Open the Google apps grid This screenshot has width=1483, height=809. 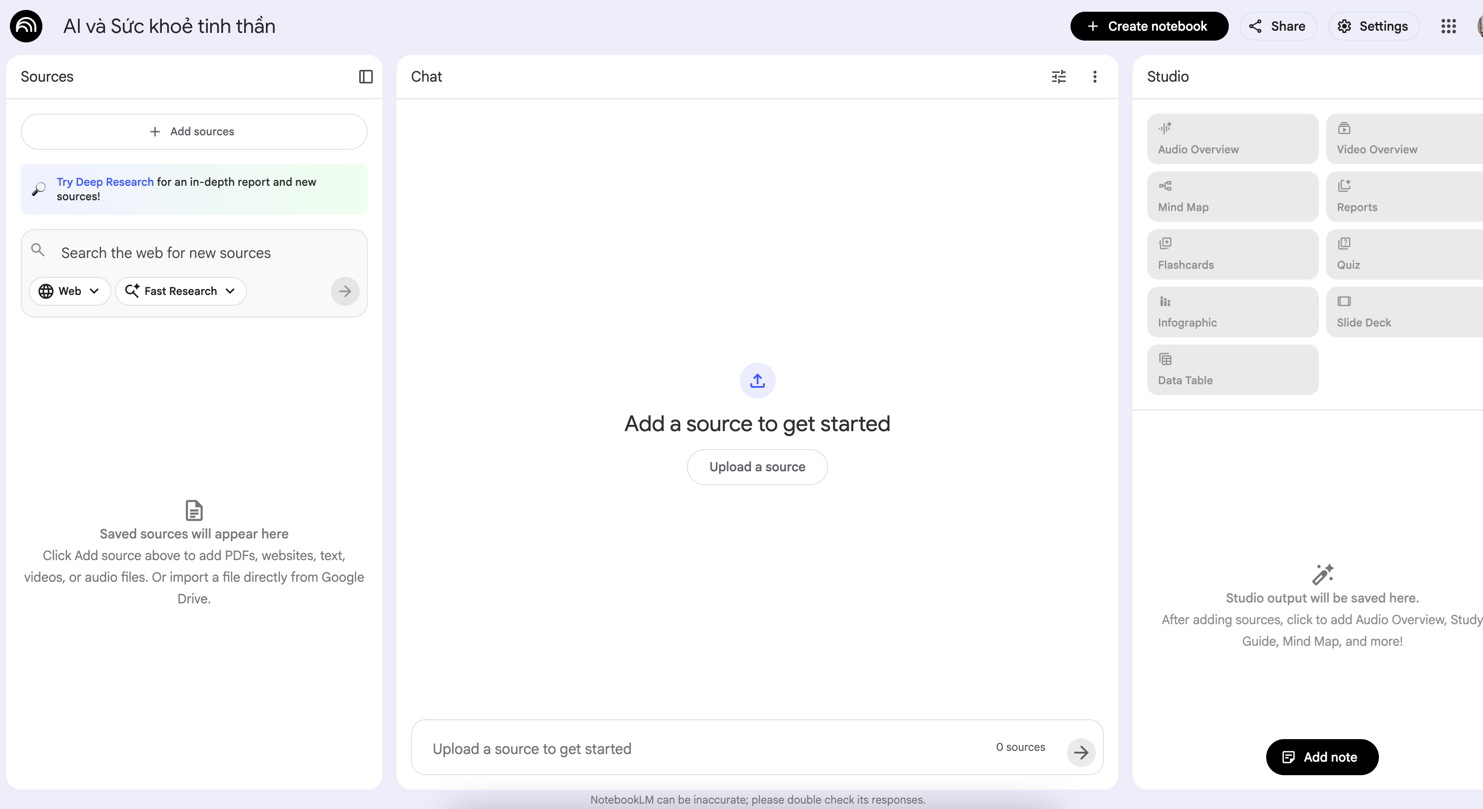tap(1448, 26)
